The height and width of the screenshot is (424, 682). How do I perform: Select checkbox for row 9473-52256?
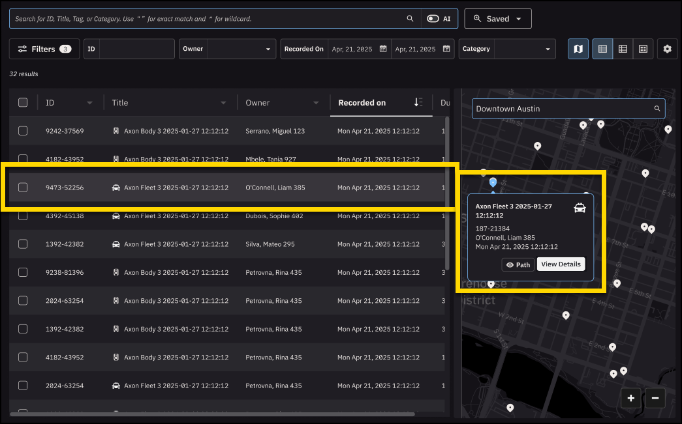[x=23, y=188]
